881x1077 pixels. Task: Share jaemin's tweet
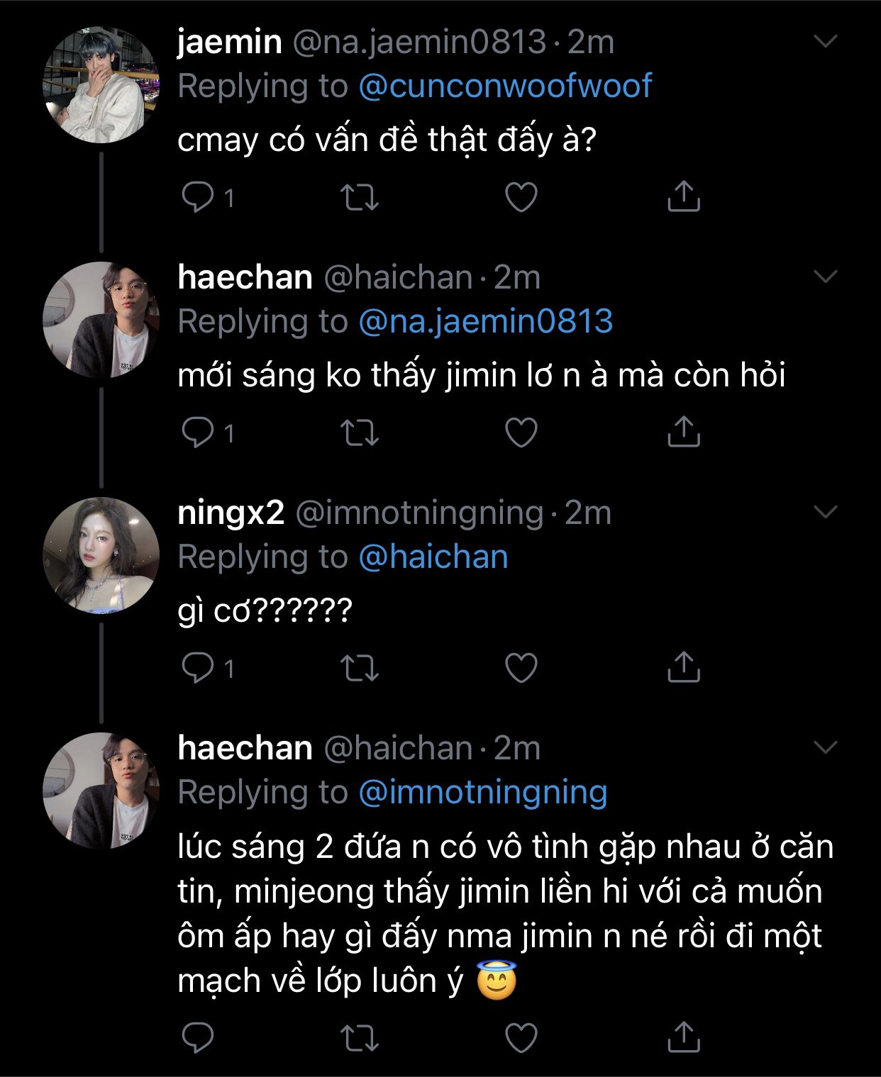click(x=684, y=196)
